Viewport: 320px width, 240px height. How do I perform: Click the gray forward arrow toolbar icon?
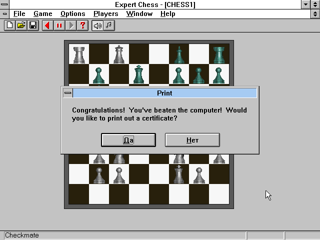(71, 25)
